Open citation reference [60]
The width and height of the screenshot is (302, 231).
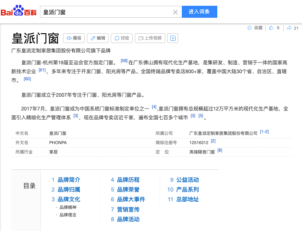click(x=27, y=79)
